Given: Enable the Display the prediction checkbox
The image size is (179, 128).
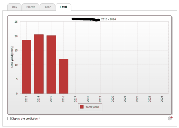Looking at the screenshot, I should [x=9, y=118].
